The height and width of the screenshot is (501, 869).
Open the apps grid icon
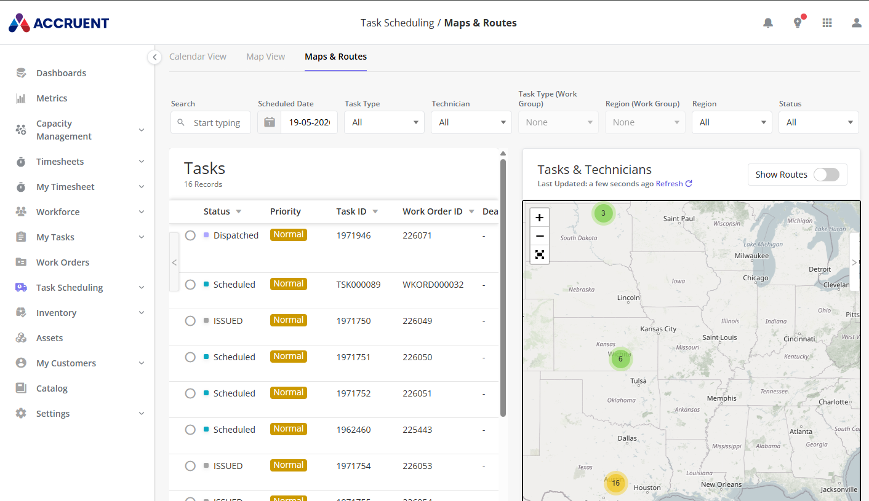tap(827, 23)
